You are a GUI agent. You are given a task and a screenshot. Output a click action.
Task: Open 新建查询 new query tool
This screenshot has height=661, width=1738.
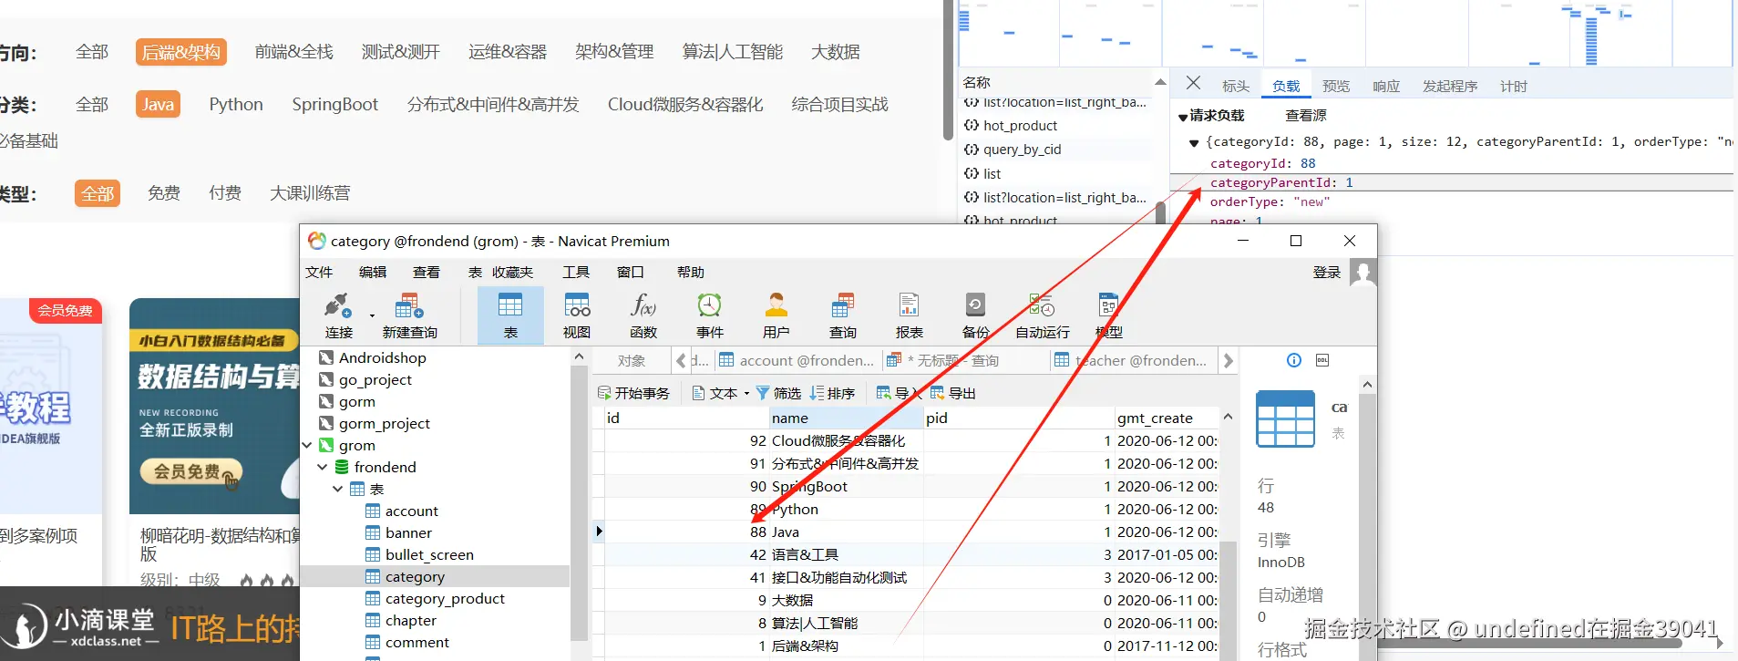point(409,315)
